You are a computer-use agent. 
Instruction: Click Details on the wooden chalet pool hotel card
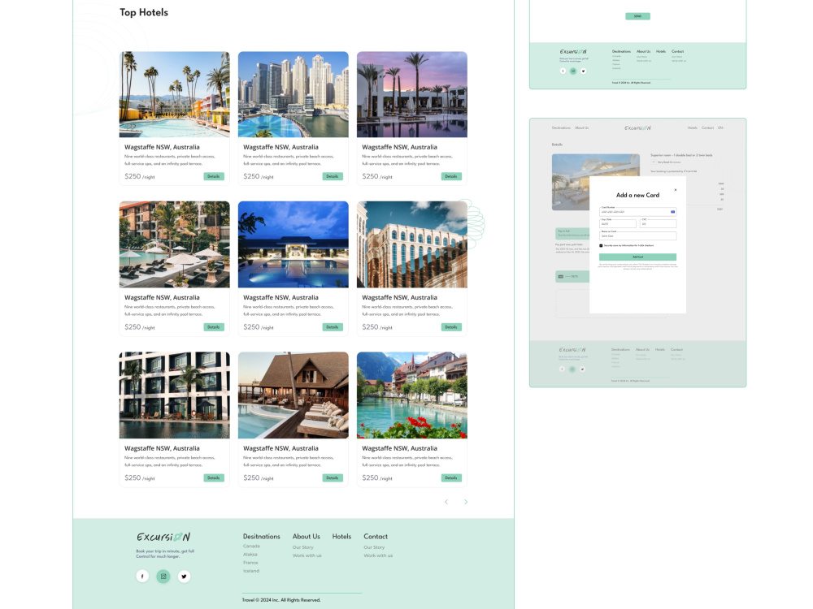(333, 478)
